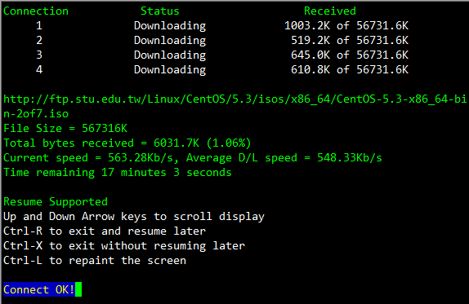Click the 'Received' column header

pyautogui.click(x=330, y=11)
